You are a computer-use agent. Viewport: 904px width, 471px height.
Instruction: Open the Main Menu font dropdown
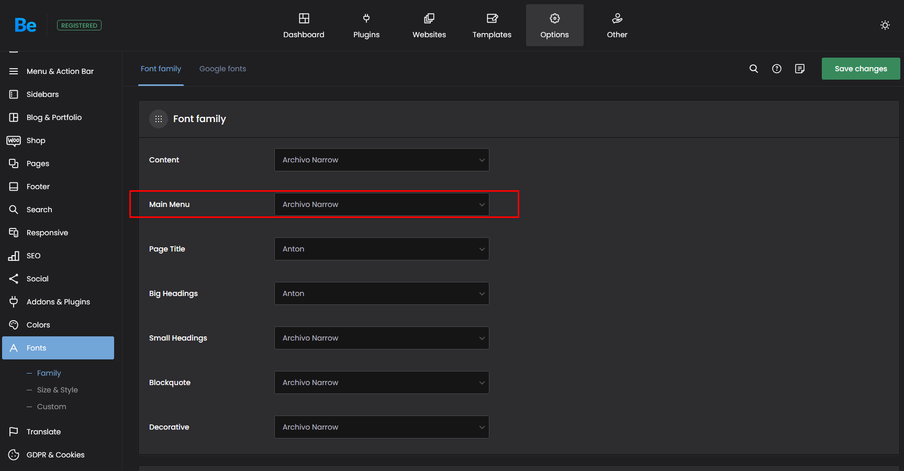tap(382, 204)
